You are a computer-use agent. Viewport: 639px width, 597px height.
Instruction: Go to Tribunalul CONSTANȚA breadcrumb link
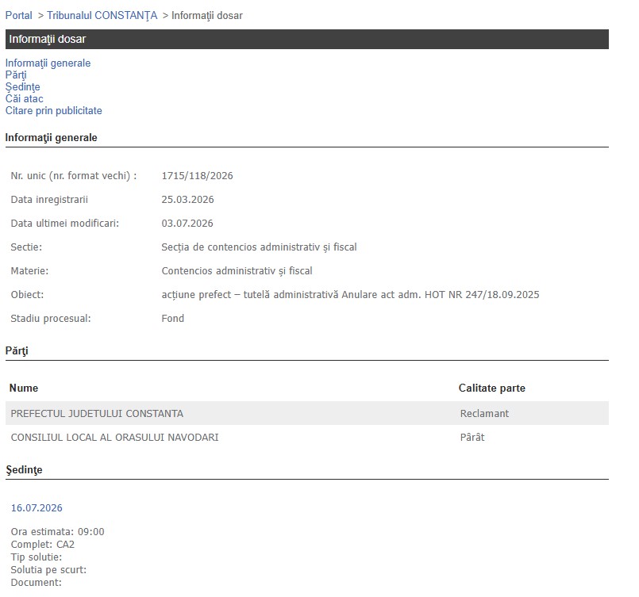point(102,16)
